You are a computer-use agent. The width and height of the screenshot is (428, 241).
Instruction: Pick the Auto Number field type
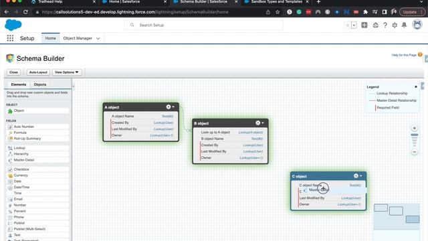coord(37,127)
